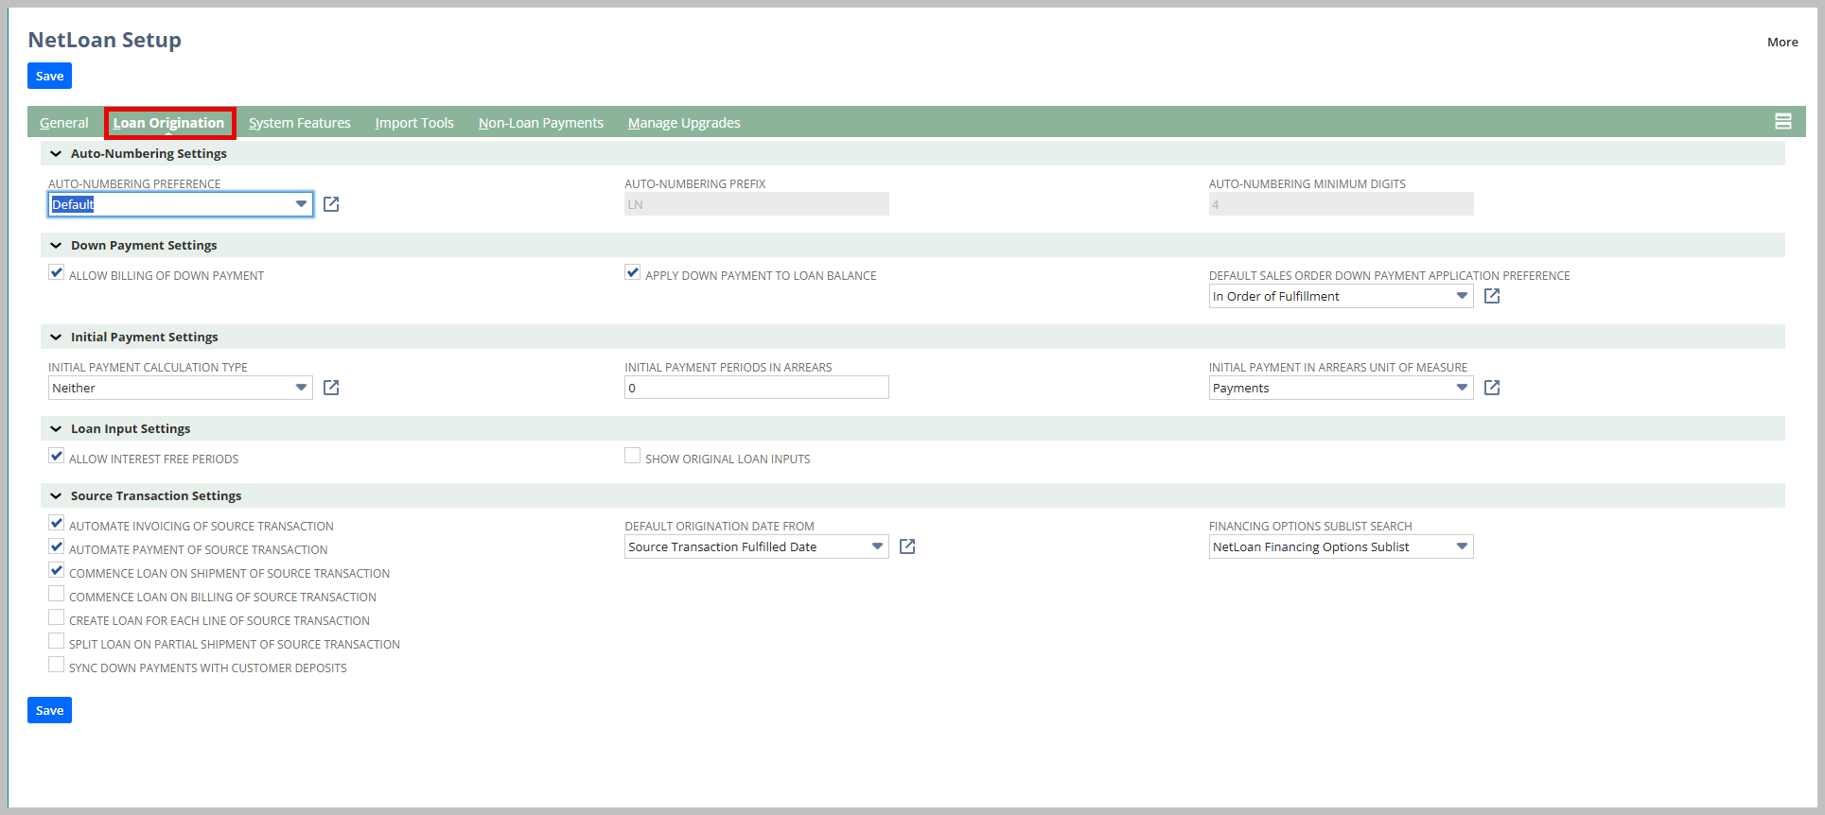This screenshot has width=1825, height=815.
Task: Click the More link
Action: pyautogui.click(x=1782, y=42)
